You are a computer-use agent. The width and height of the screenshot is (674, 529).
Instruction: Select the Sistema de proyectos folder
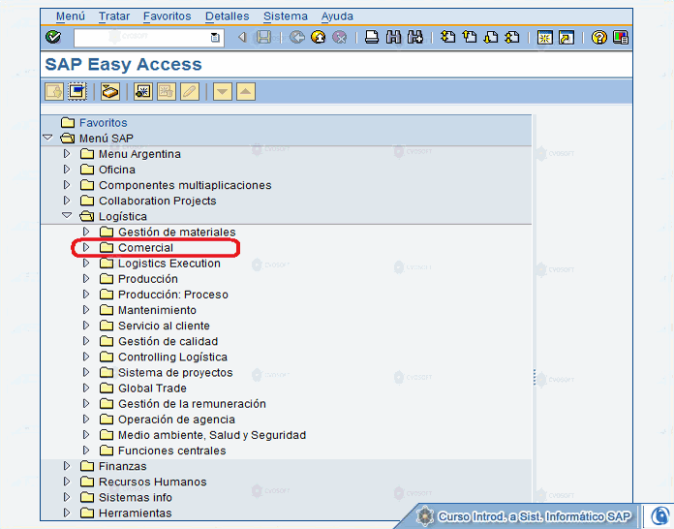pyautogui.click(x=166, y=372)
